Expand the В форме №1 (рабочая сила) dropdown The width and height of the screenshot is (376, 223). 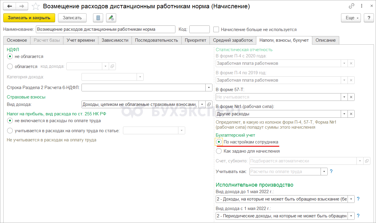tap(344, 114)
